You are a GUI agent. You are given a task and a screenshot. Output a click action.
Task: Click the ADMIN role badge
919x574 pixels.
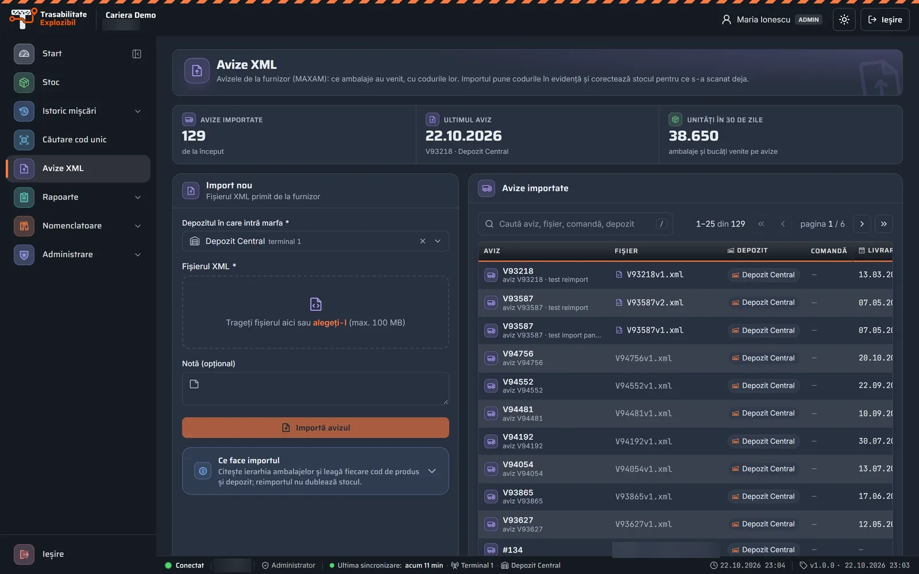coord(808,20)
